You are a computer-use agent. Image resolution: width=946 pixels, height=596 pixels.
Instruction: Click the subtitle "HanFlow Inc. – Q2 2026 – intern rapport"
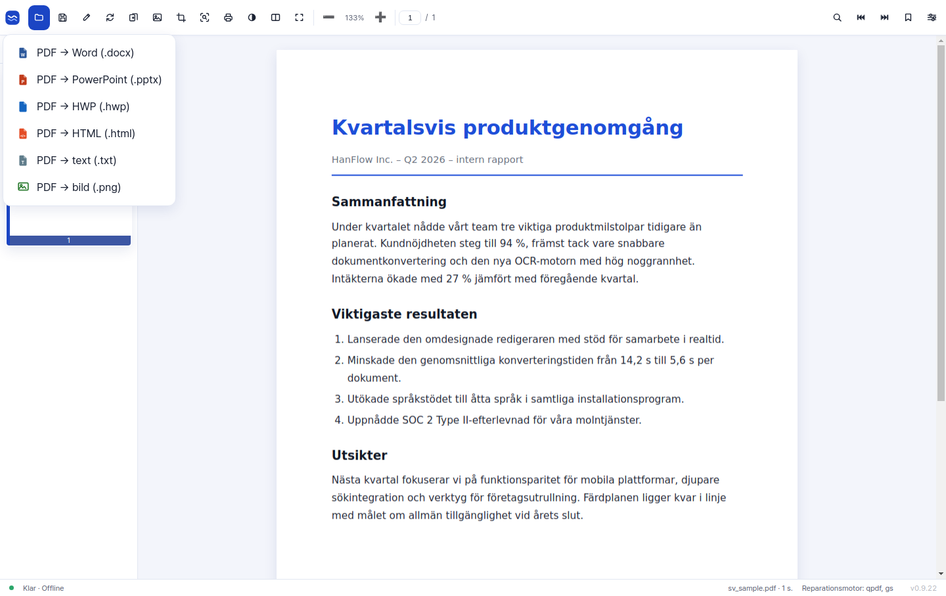[427, 160]
